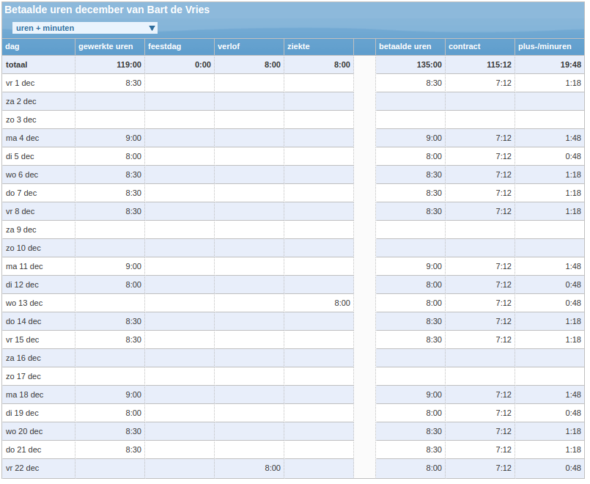Click the page title 'Betaalde uren december van Bart de Vries'
Image resolution: width=590 pixels, height=484 pixels.
click(x=106, y=10)
